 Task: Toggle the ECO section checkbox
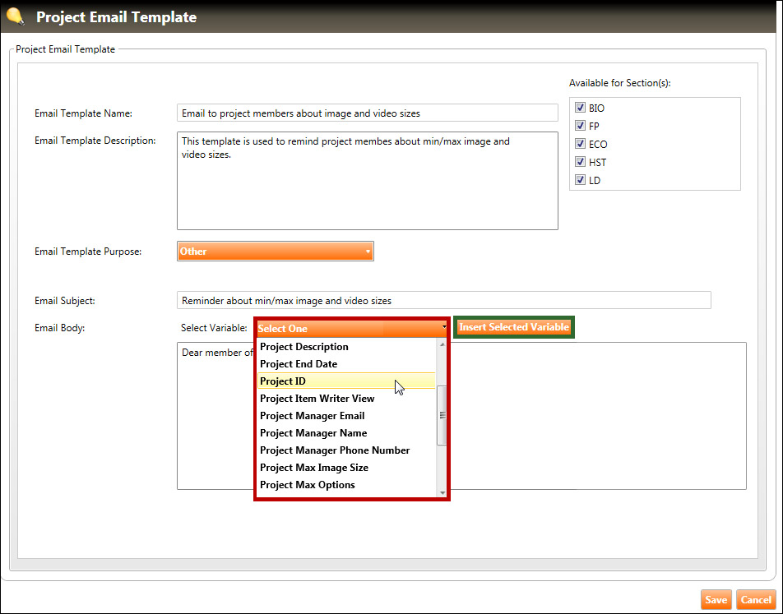point(581,144)
